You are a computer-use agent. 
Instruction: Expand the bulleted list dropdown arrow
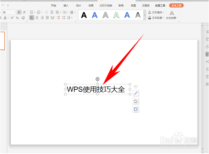point(35,13)
